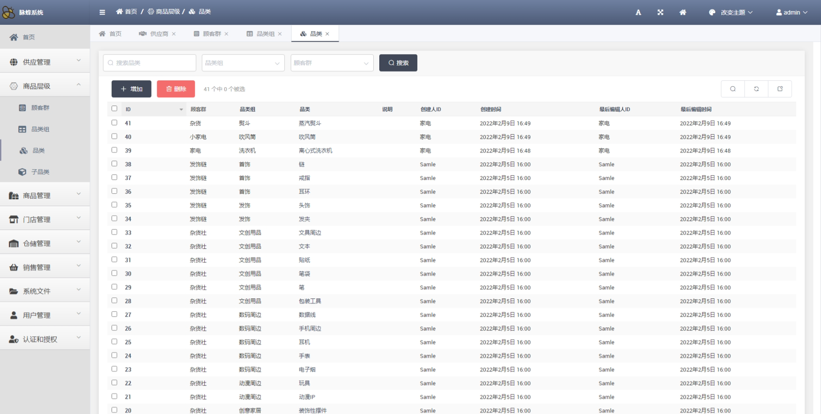The height and width of the screenshot is (414, 821).
Task: Click the red 删除 delete button
Action: pos(176,89)
